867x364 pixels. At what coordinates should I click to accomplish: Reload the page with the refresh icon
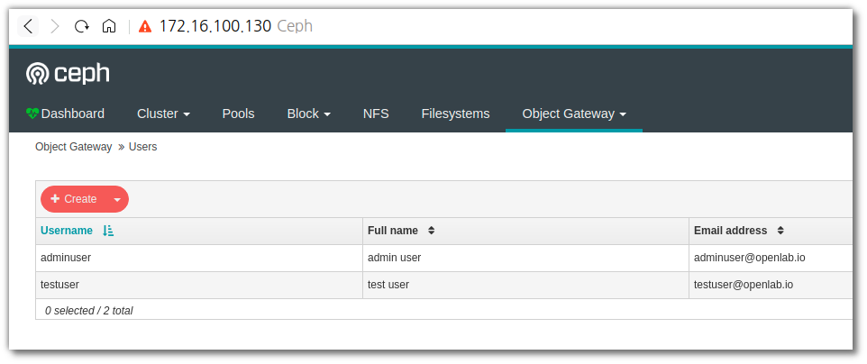[82, 26]
